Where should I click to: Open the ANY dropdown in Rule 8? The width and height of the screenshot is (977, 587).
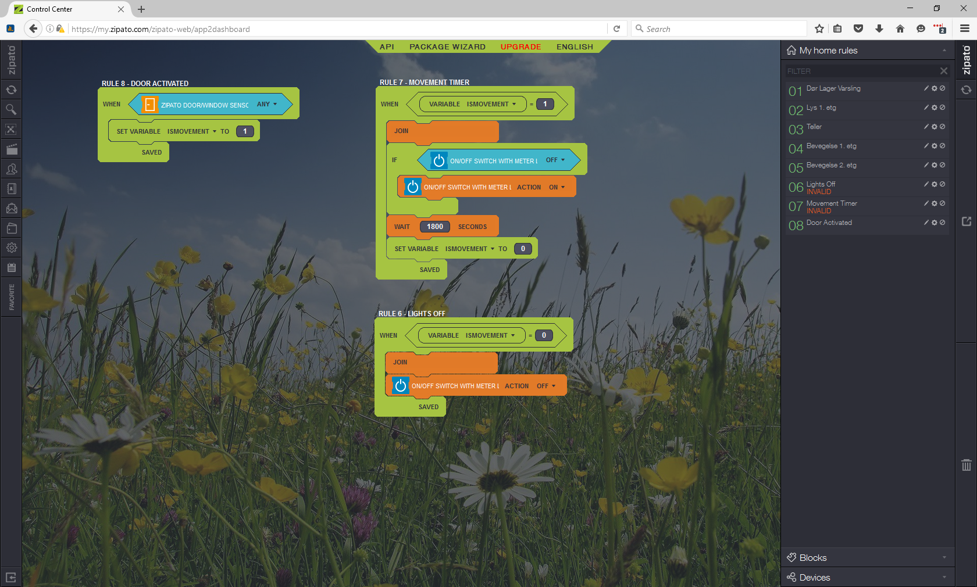(x=267, y=105)
